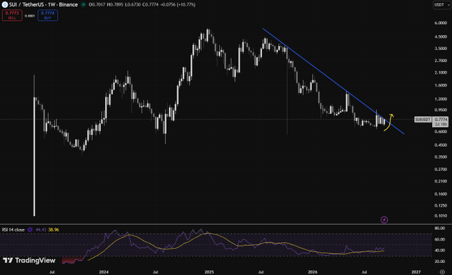This screenshot has width=452, height=275.
Task: Click RSI purple value 44.43
Action: (41, 230)
